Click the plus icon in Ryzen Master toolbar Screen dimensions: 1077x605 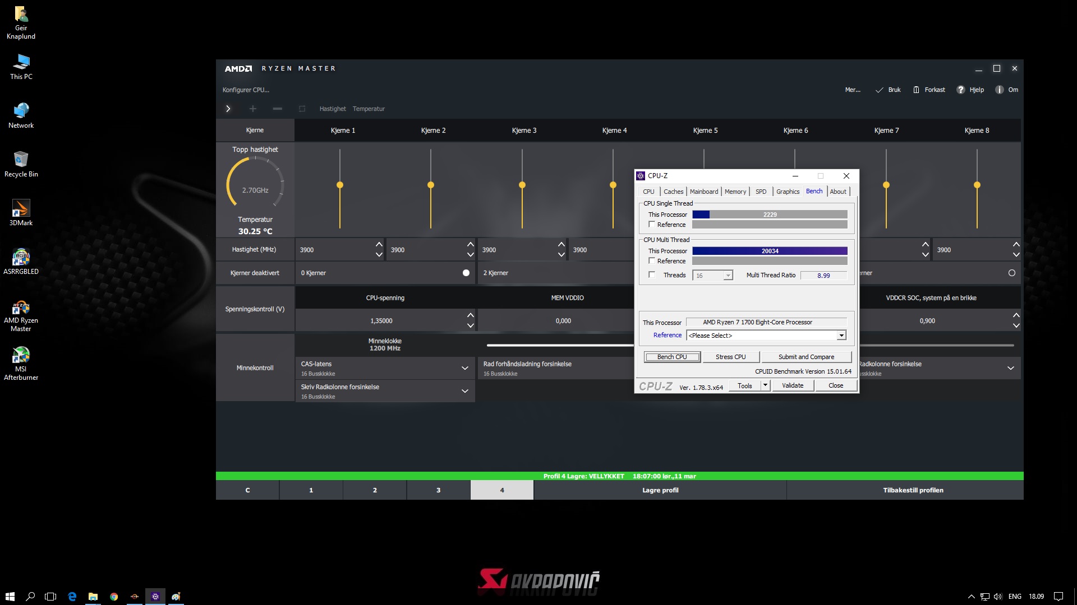coord(252,109)
